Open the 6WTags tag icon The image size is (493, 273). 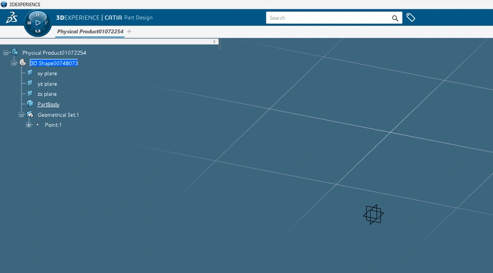(411, 17)
